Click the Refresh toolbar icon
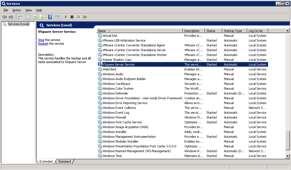This screenshot has height=170, width=291. pyautogui.click(x=35, y=17)
